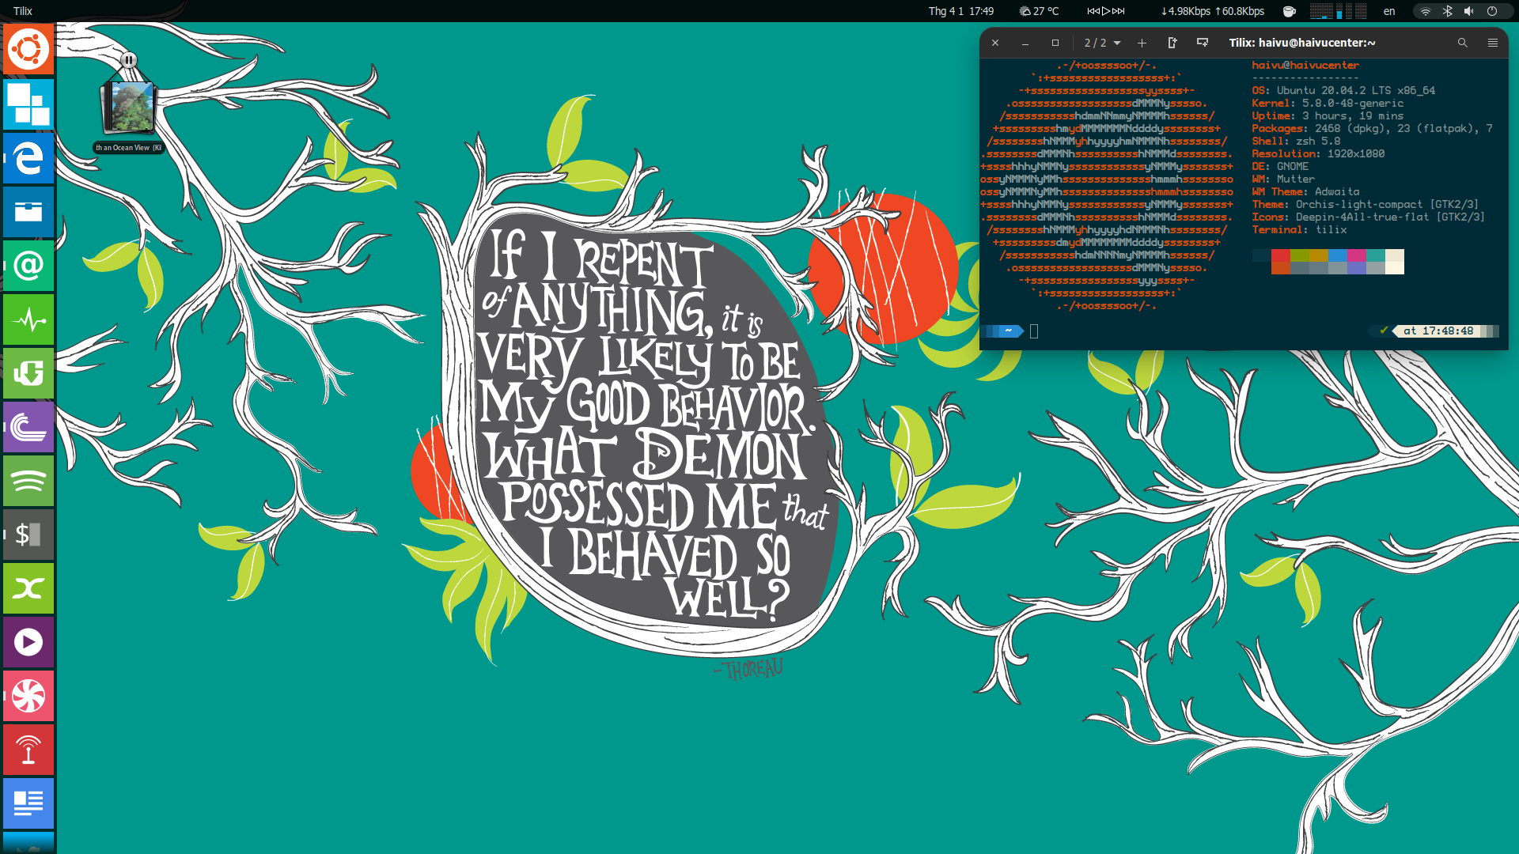Open the Tilix app menu in top bar

pyautogui.click(x=23, y=11)
